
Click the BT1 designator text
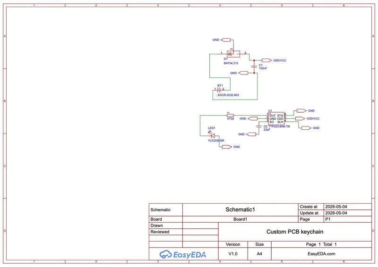220,85
